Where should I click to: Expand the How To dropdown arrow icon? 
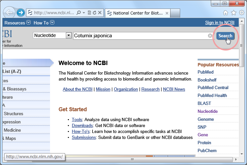[x=52, y=22]
